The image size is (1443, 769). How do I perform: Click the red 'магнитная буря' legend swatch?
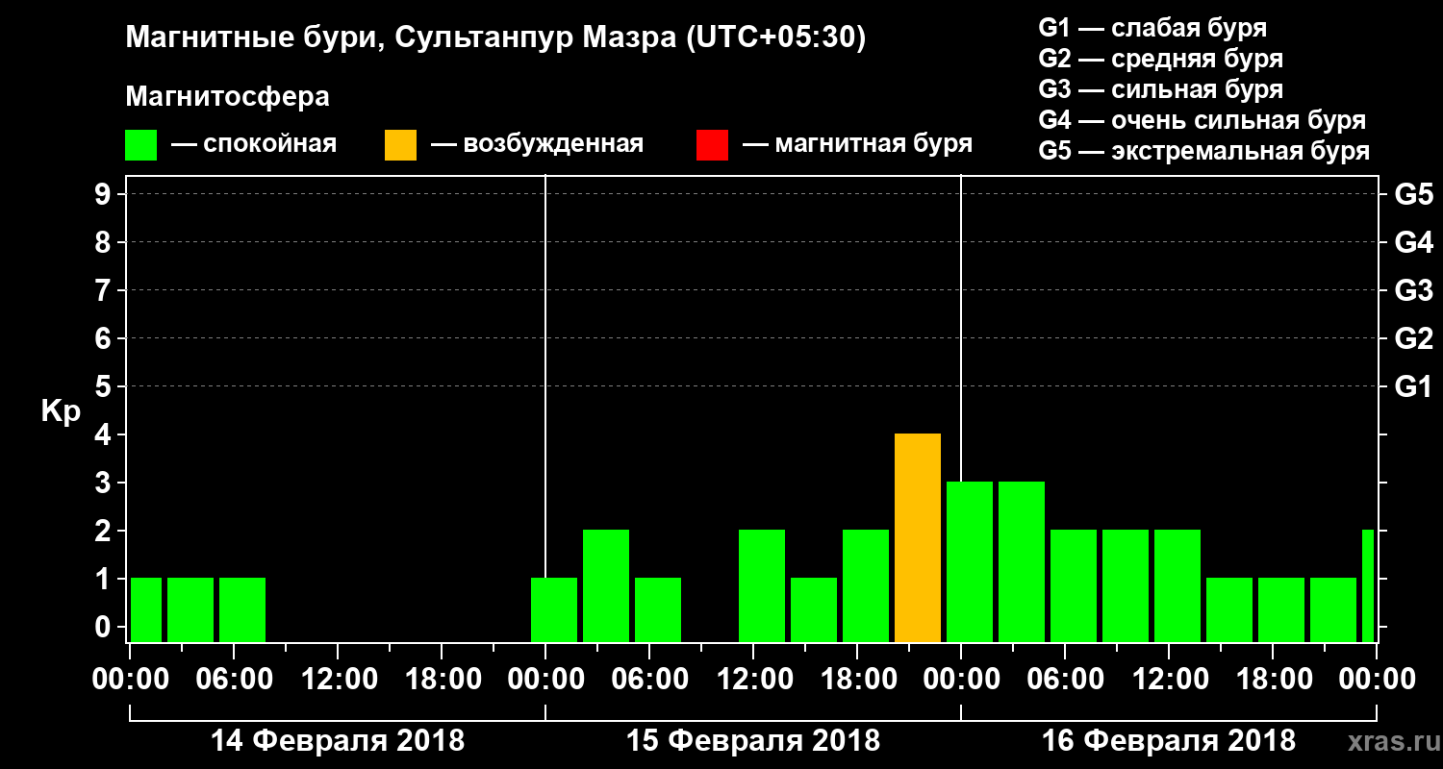(712, 145)
